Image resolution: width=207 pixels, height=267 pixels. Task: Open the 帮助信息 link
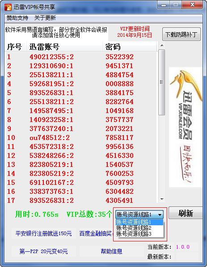pos(111,251)
